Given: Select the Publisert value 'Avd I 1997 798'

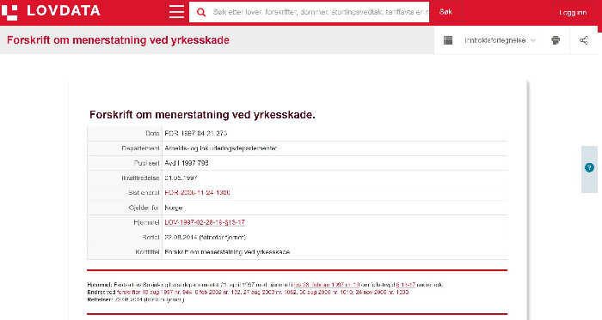Looking at the screenshot, I should pos(187,163).
